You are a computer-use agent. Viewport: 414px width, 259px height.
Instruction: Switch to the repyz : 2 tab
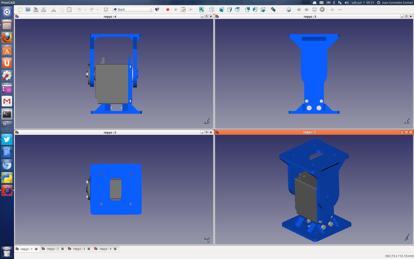pyautogui.click(x=53, y=249)
